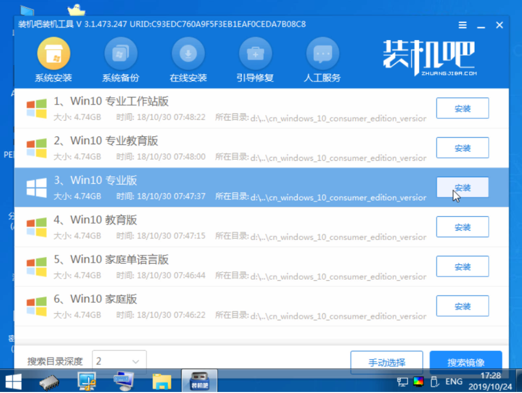The height and width of the screenshot is (393, 522).
Task: Open the hamburger menu in title bar
Action: (462, 25)
